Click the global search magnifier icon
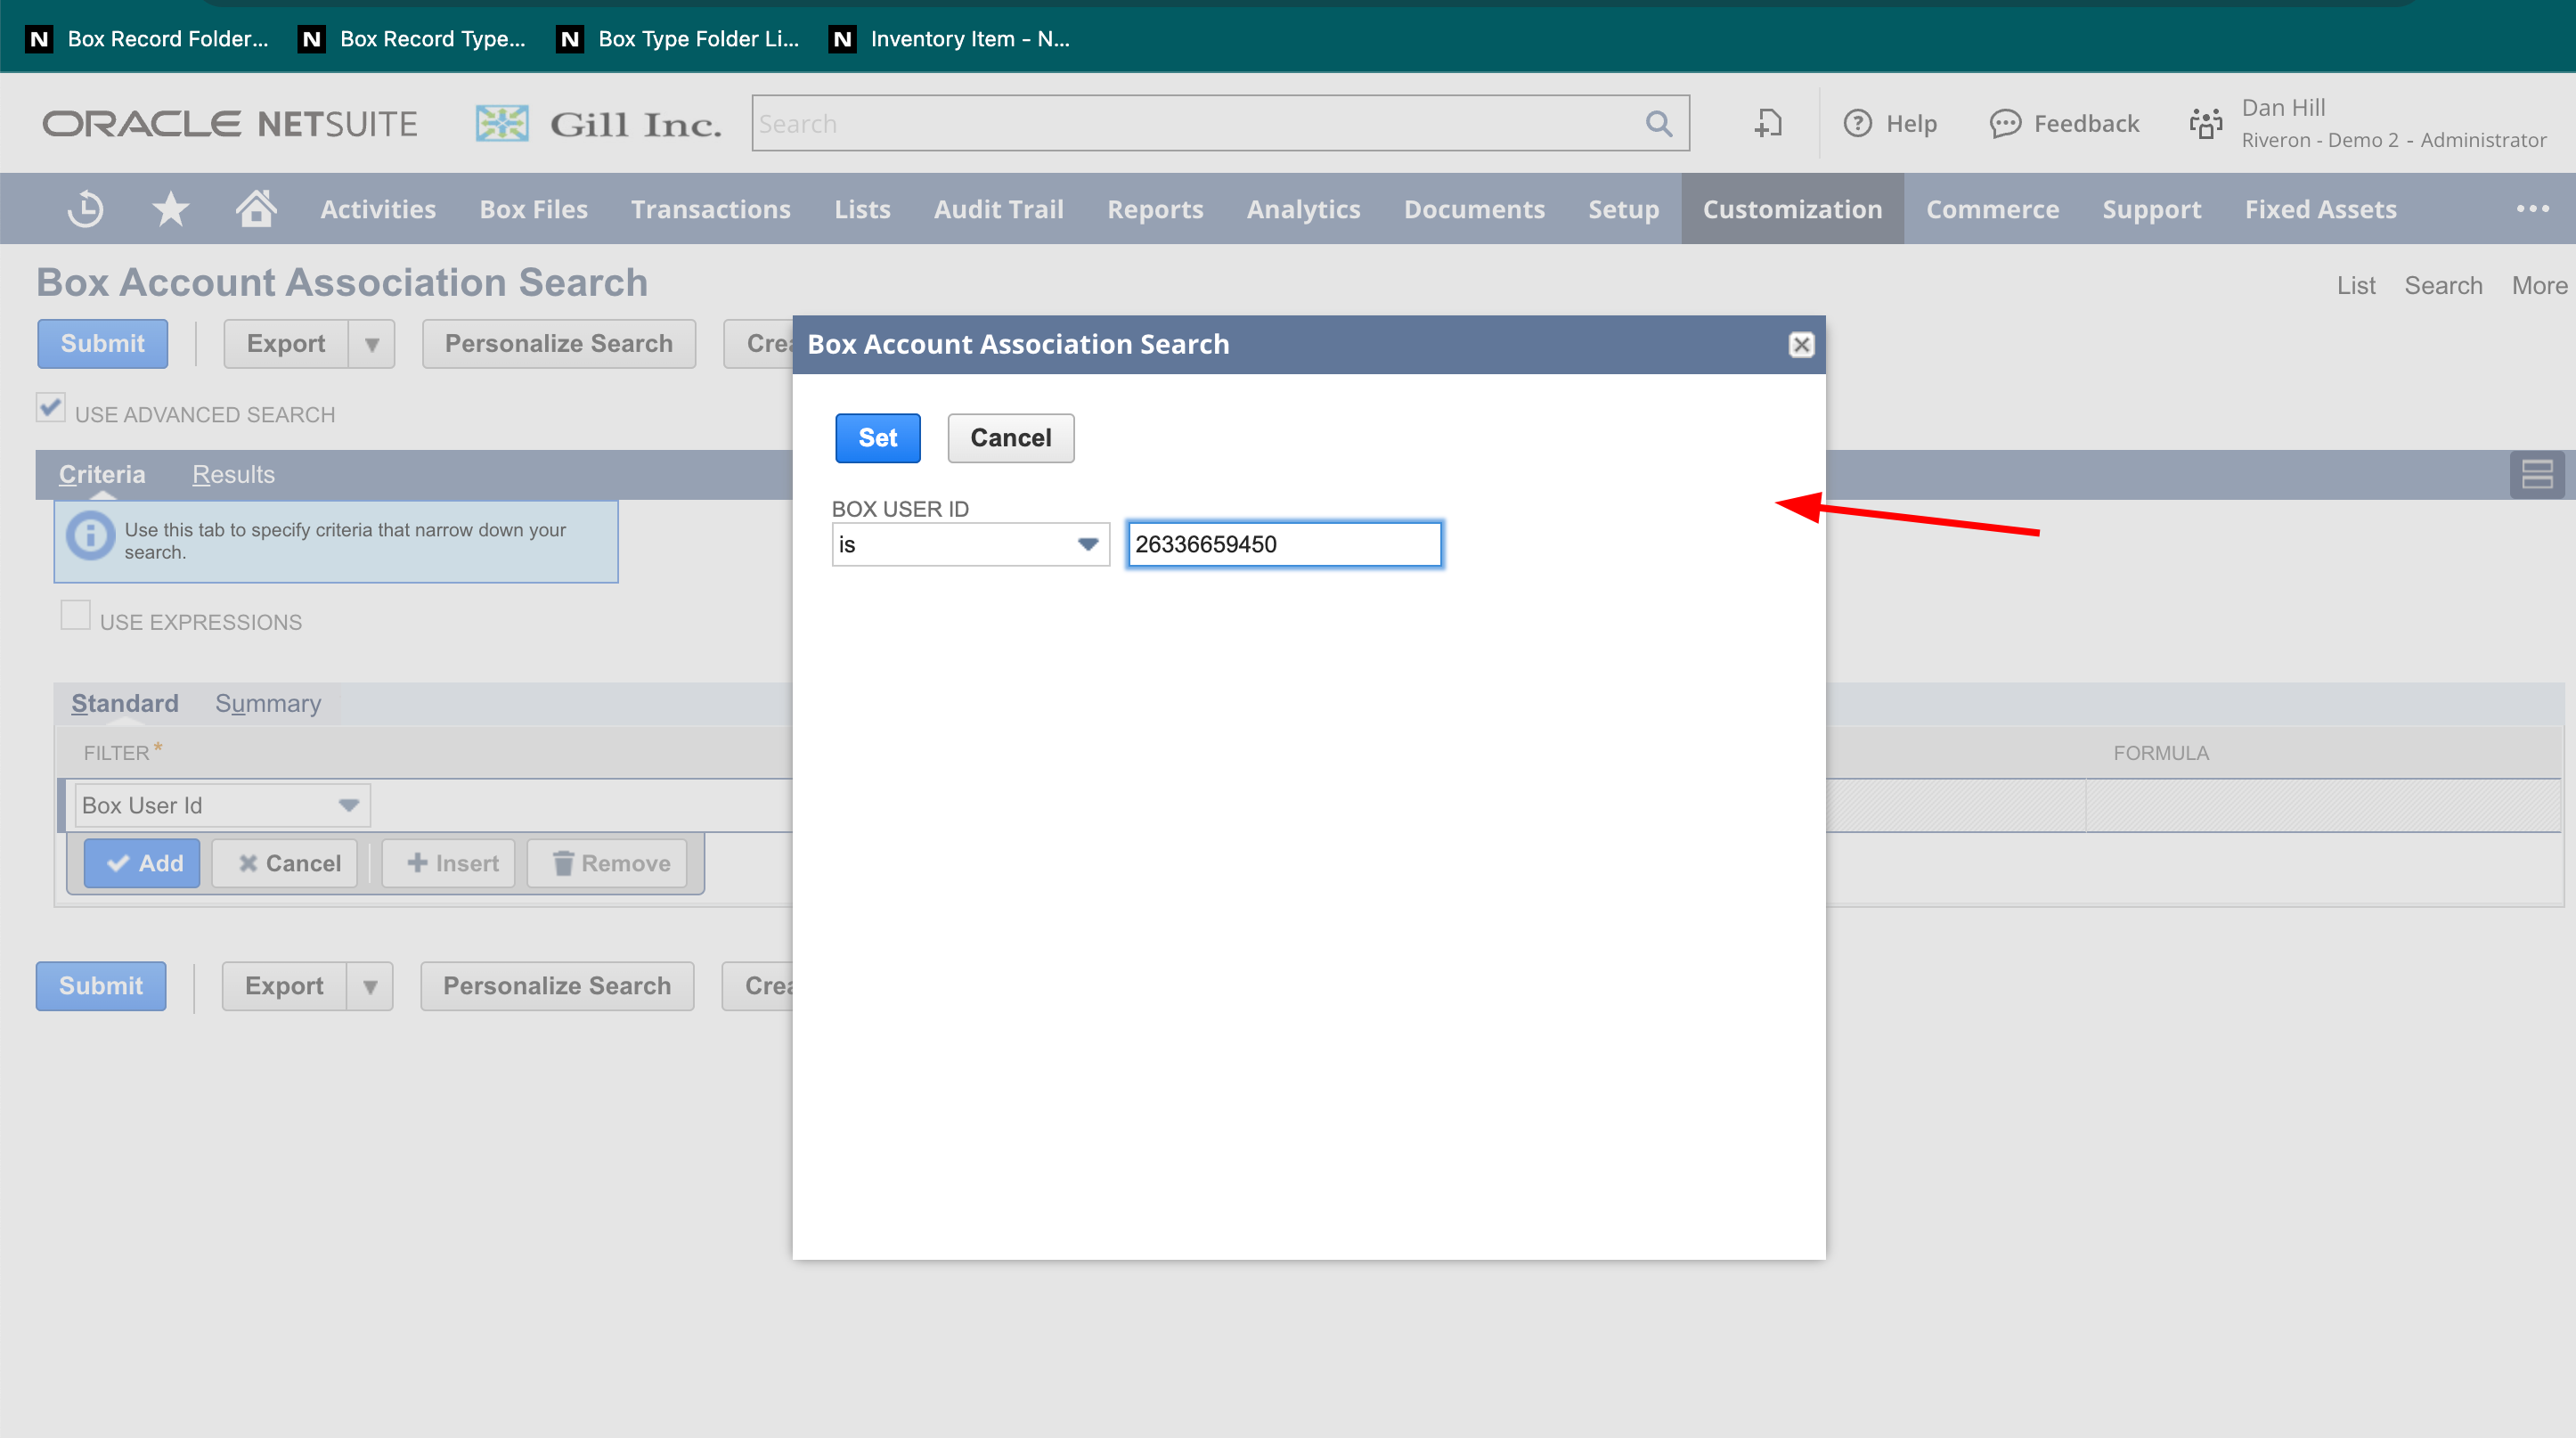Viewport: 2576px width, 1438px height. pyautogui.click(x=1658, y=124)
